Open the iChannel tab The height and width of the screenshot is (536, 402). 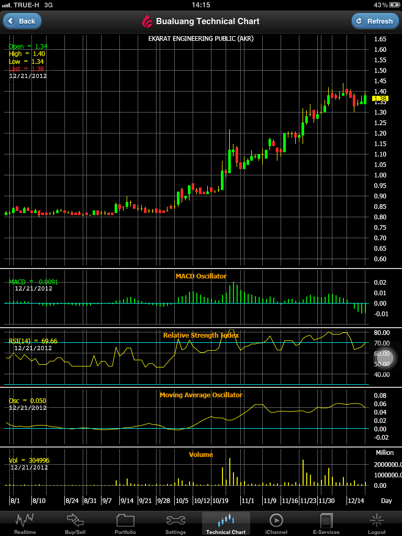pyautogui.click(x=276, y=523)
